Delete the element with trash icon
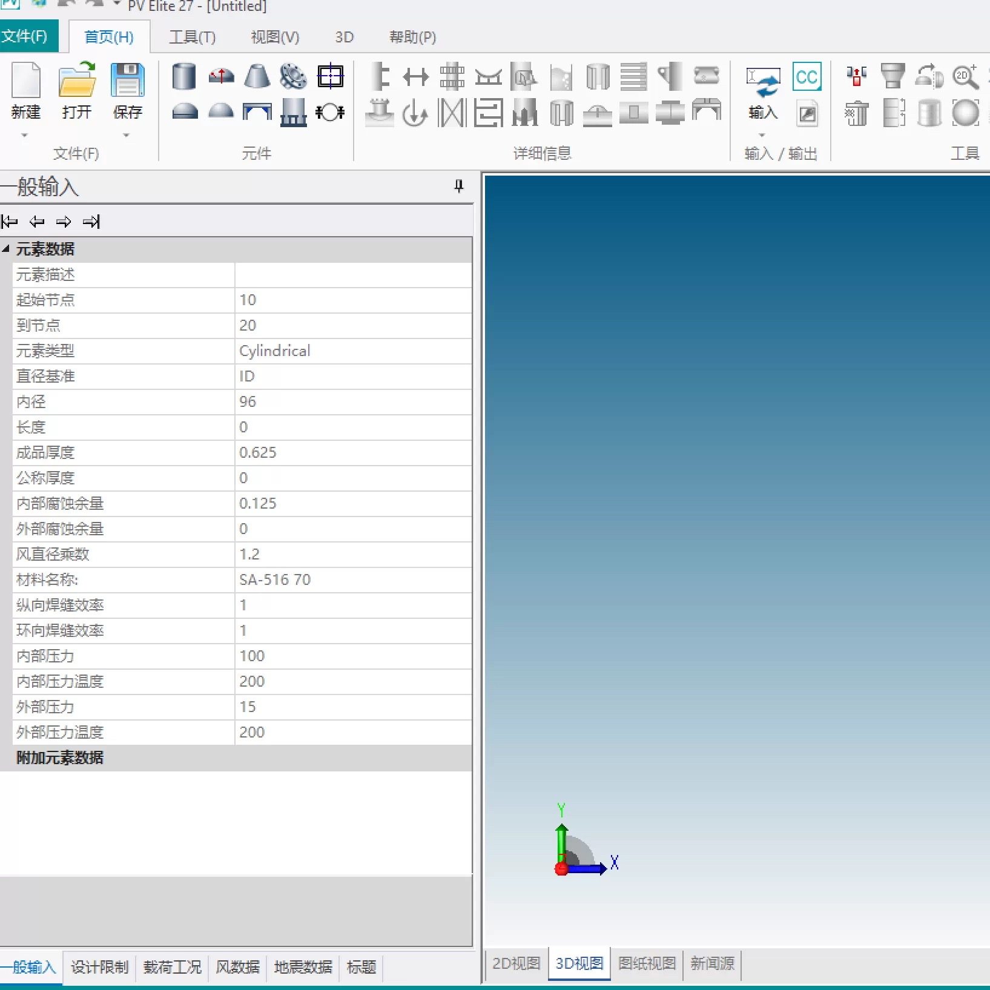990x990 pixels. point(856,113)
